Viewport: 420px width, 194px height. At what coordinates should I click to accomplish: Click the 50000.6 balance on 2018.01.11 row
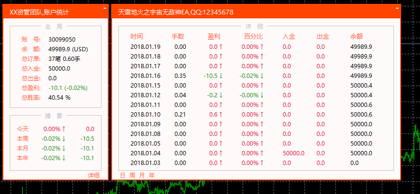(x=362, y=105)
